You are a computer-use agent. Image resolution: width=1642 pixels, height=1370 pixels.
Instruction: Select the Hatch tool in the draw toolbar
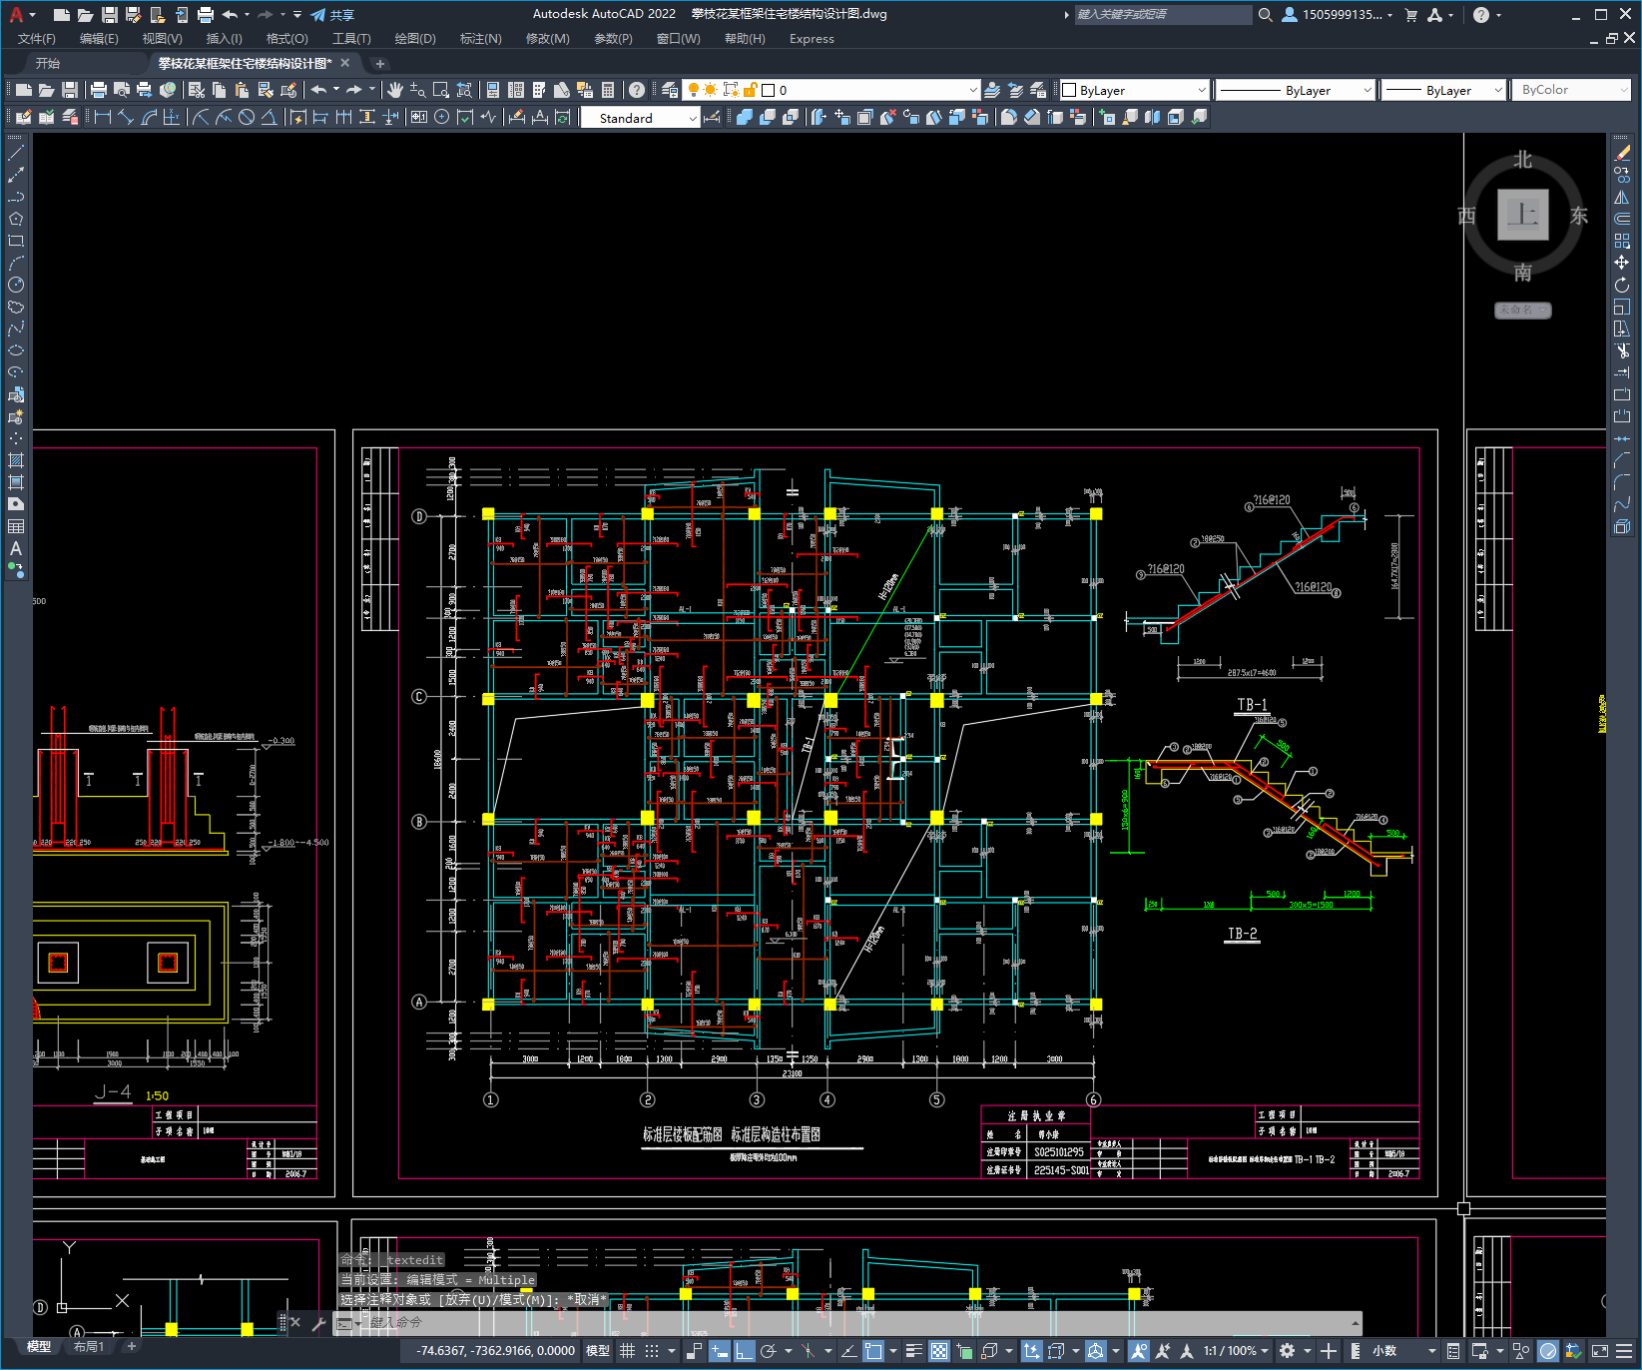pyautogui.click(x=16, y=460)
